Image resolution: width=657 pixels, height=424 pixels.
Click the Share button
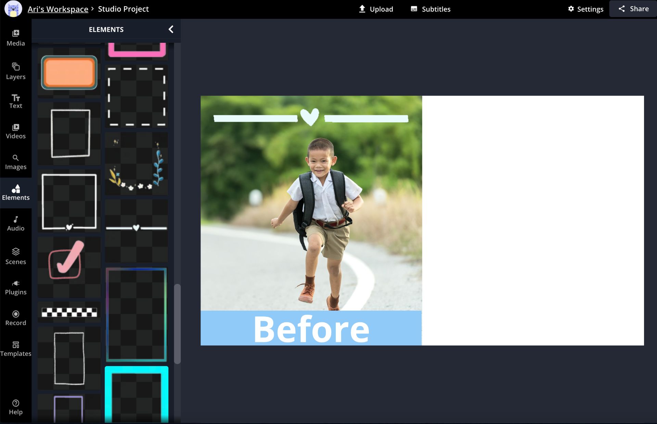[x=633, y=9]
